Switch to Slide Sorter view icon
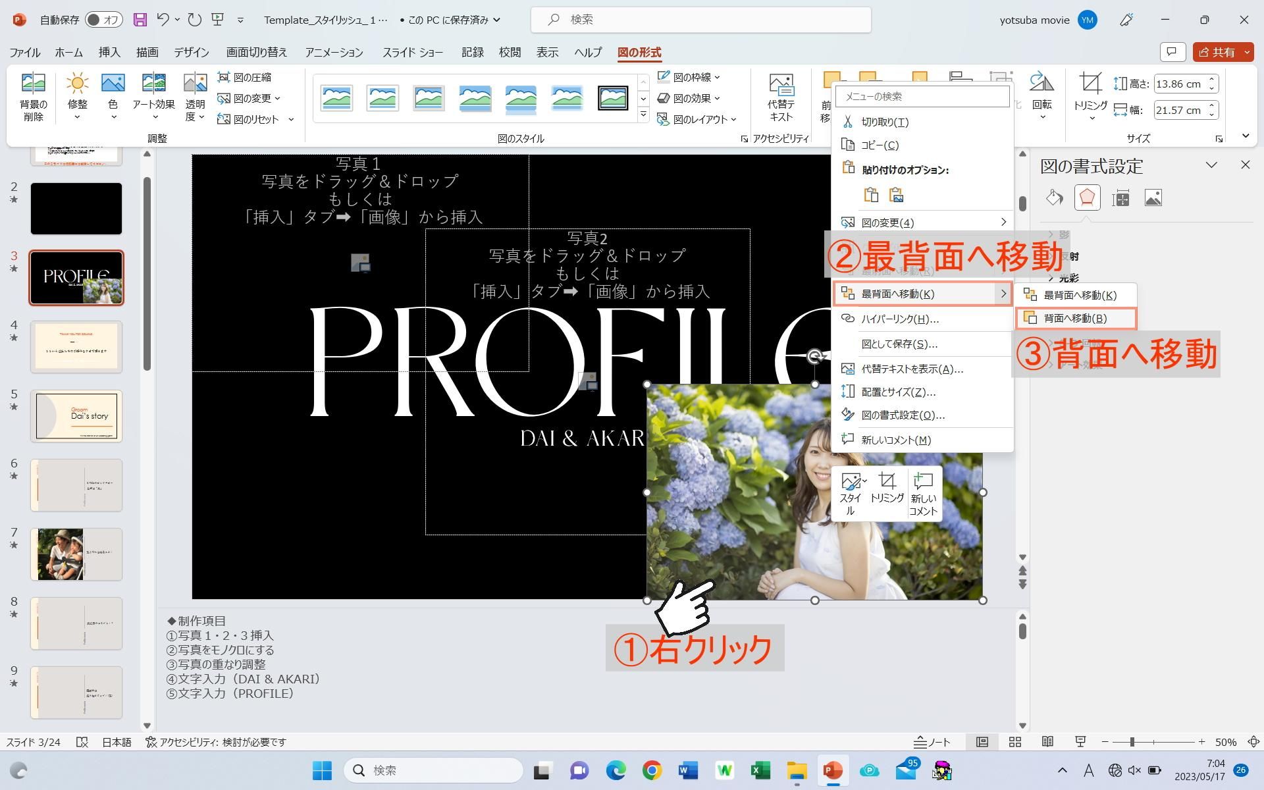The height and width of the screenshot is (790, 1264). tap(1014, 742)
